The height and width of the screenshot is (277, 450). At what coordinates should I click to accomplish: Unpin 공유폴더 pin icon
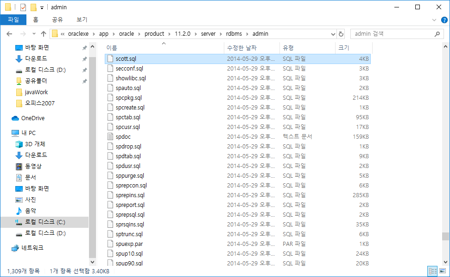click(84, 81)
